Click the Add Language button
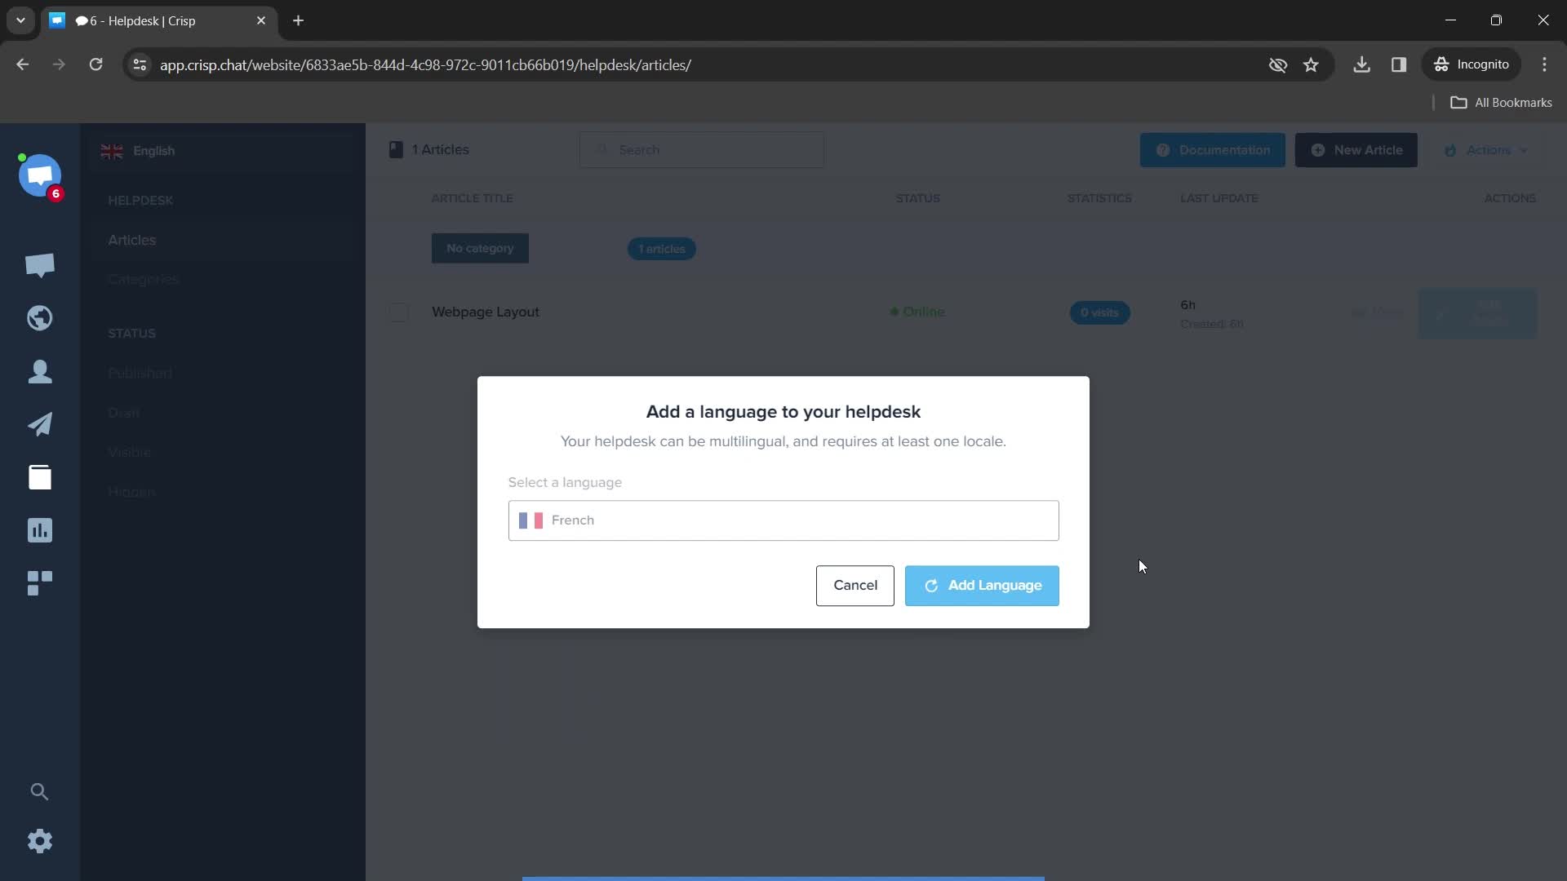This screenshot has width=1567, height=881. pos(983,585)
